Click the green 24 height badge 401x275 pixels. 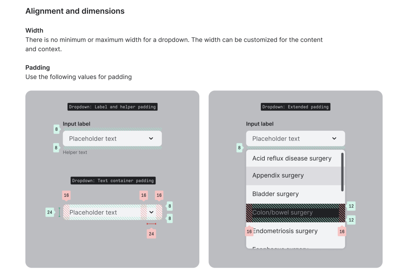[x=50, y=212]
